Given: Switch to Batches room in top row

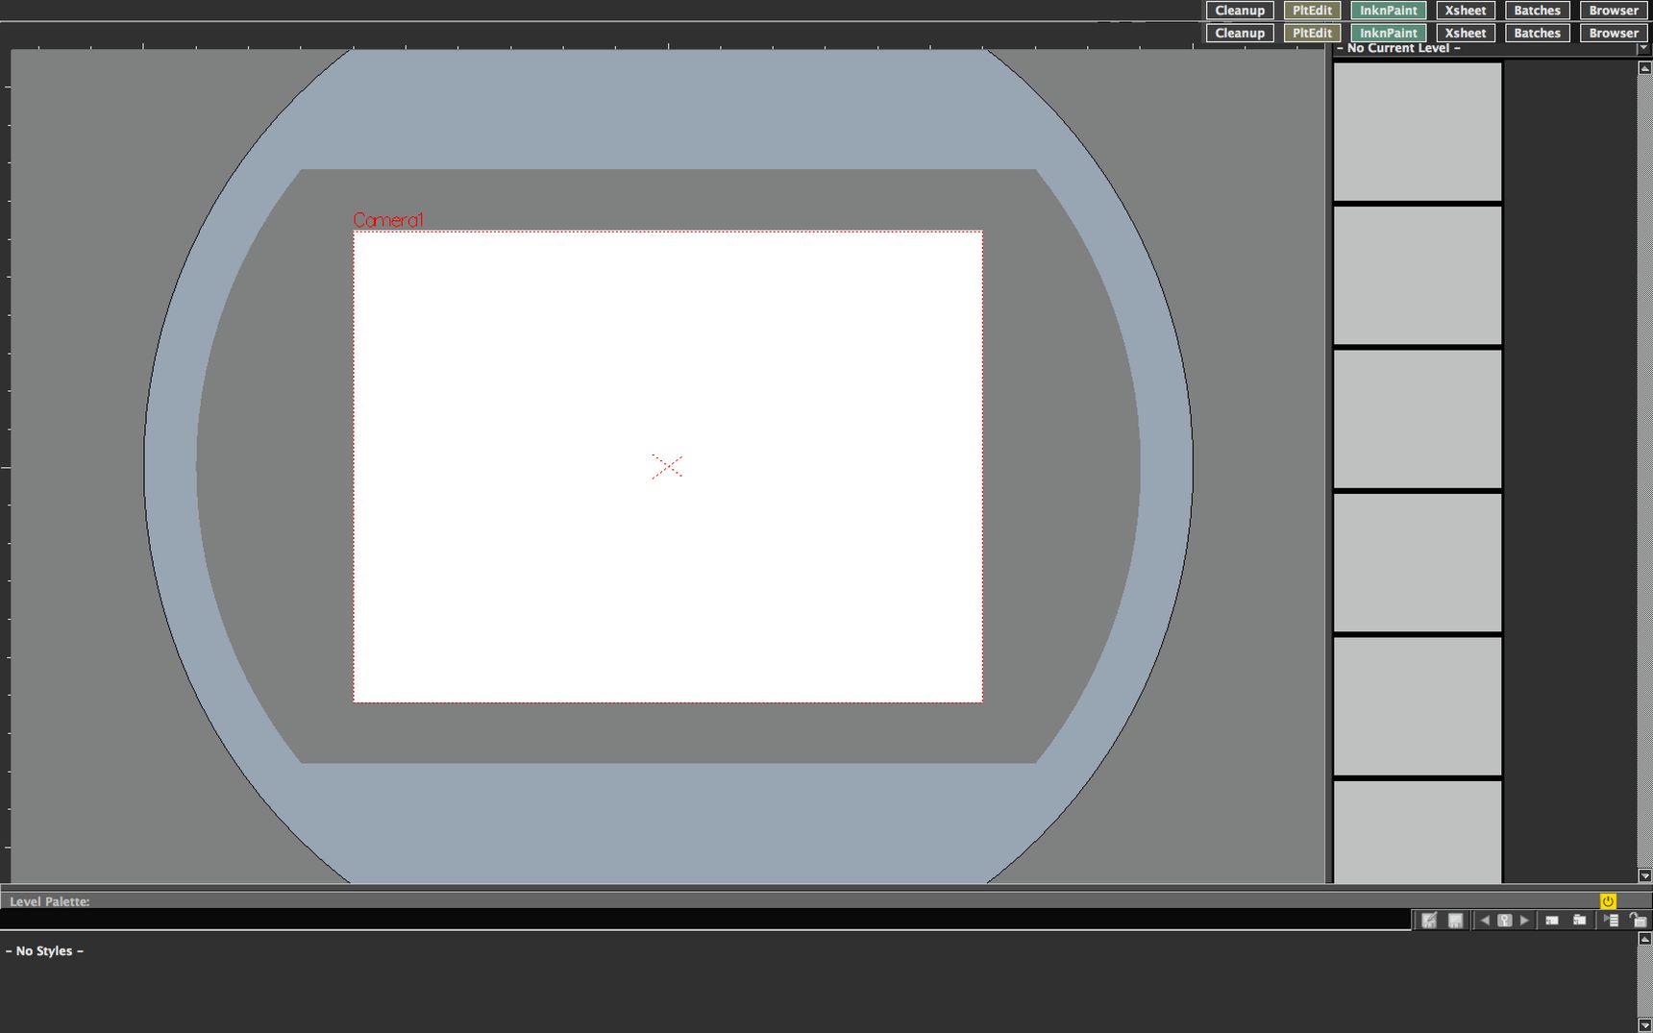Looking at the screenshot, I should point(1537,11).
